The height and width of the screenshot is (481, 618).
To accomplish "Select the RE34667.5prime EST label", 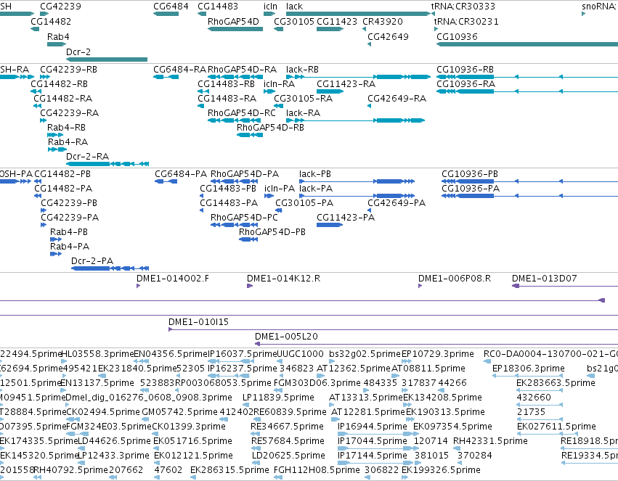I will tap(287, 427).
